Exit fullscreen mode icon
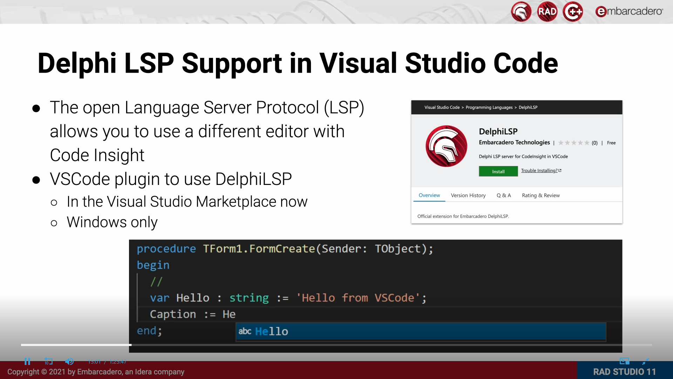The image size is (673, 379). pos(645,361)
